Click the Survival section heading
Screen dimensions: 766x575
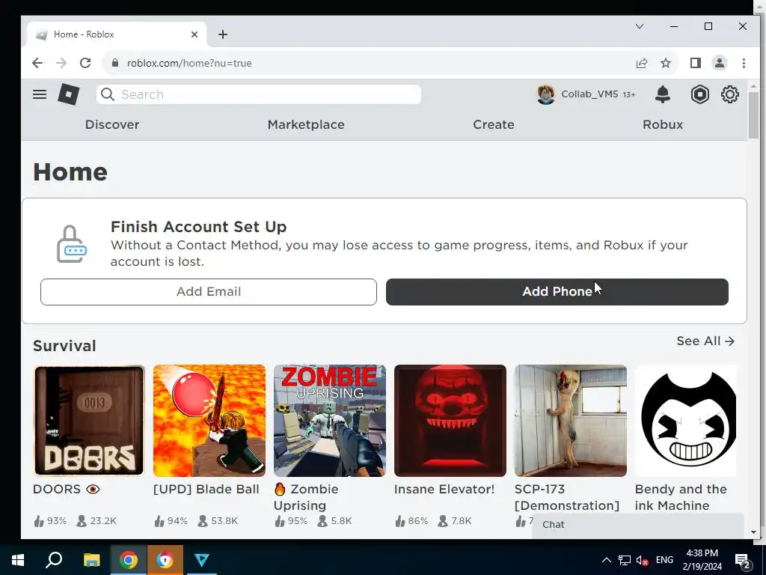click(64, 346)
